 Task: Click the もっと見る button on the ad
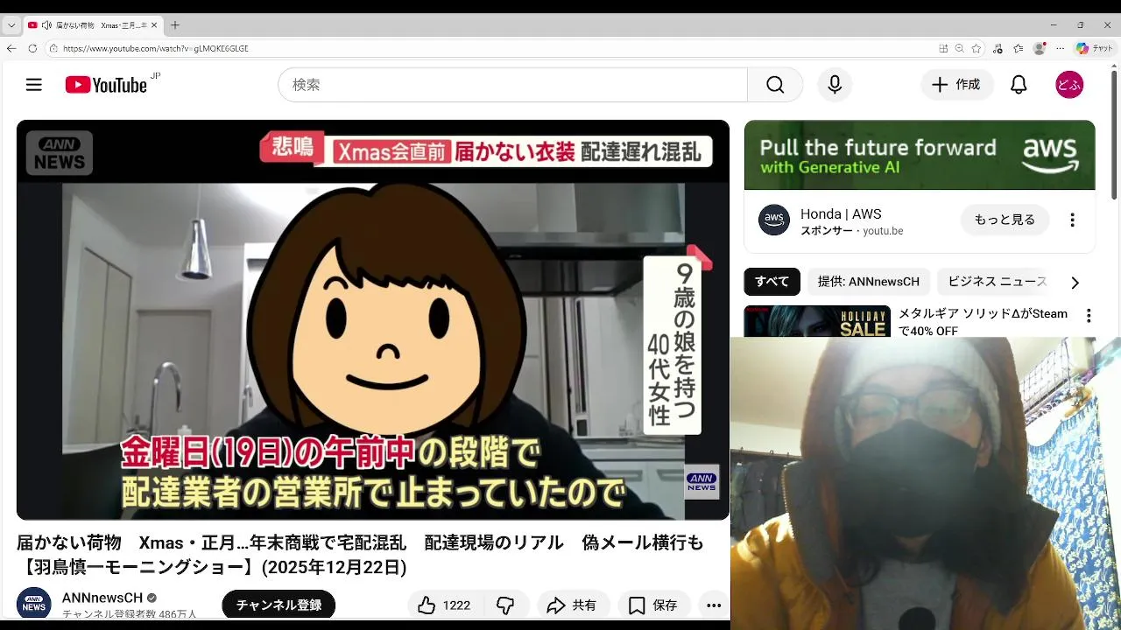pyautogui.click(x=1005, y=220)
